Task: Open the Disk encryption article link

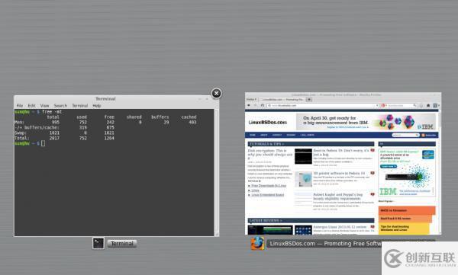Action: pos(270,155)
